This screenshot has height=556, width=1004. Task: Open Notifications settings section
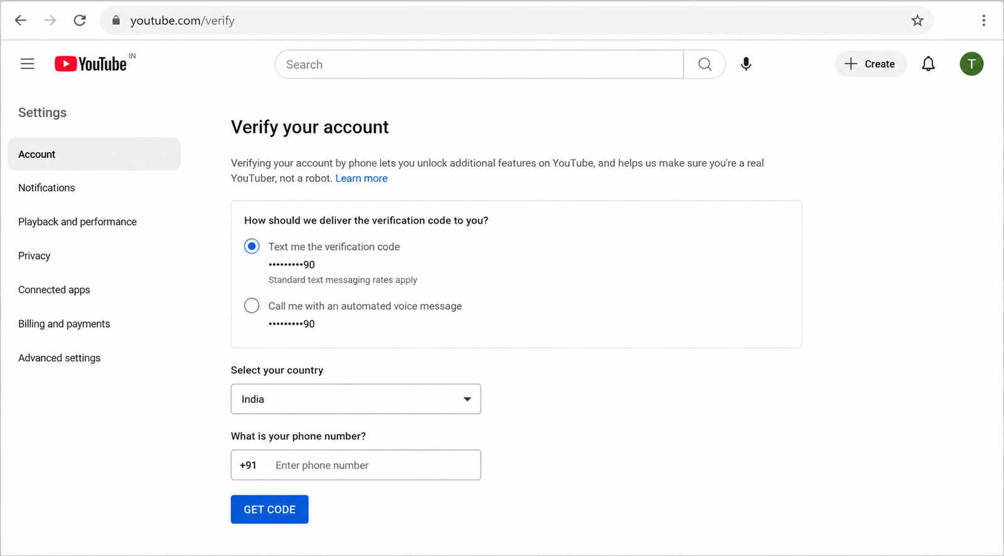point(46,188)
